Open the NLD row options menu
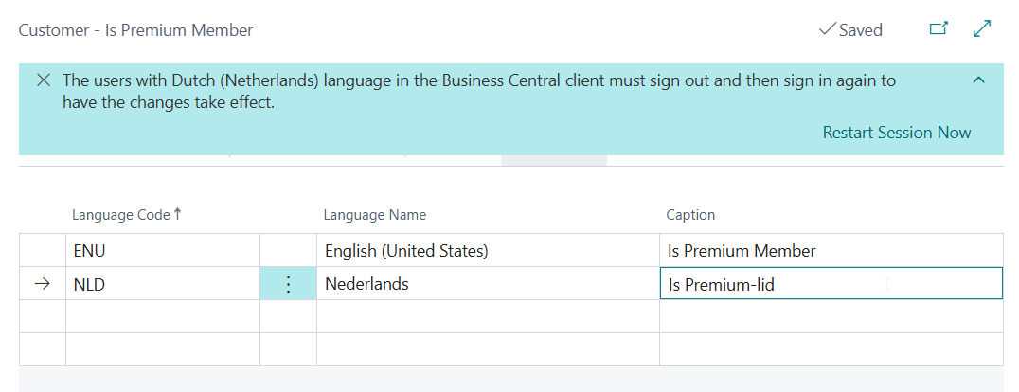 288,284
